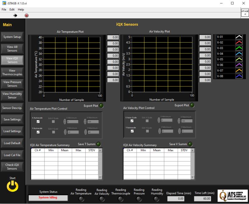Open the Edit menu
Screen dimensions: 249x204
[x=12, y=10]
